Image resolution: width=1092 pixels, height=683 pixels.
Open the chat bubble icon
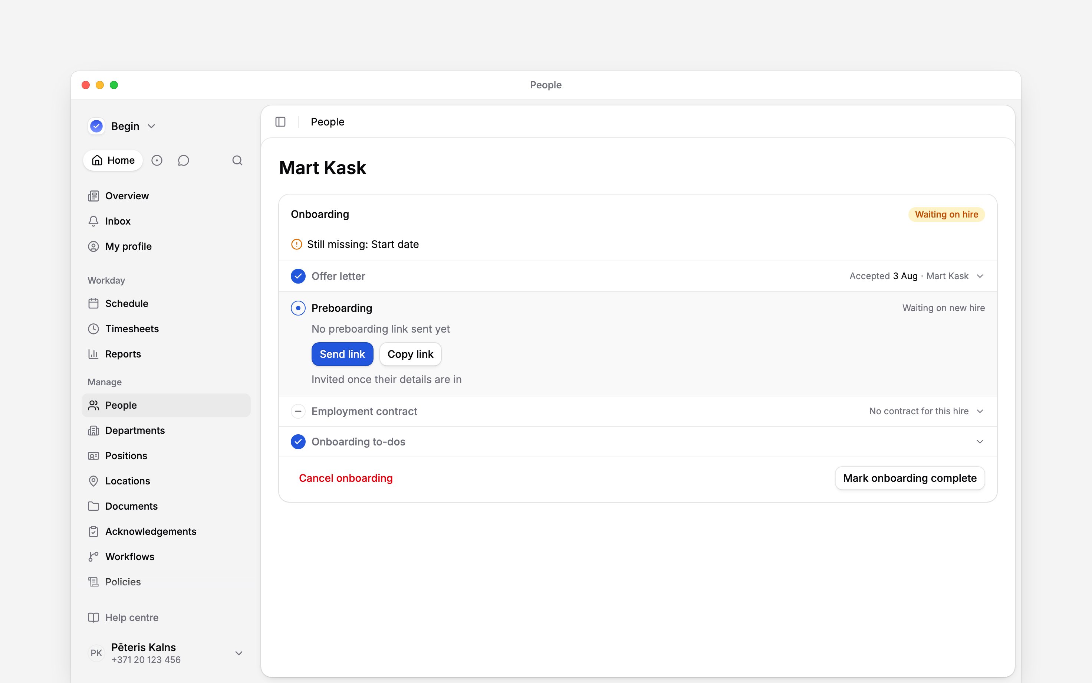(183, 160)
